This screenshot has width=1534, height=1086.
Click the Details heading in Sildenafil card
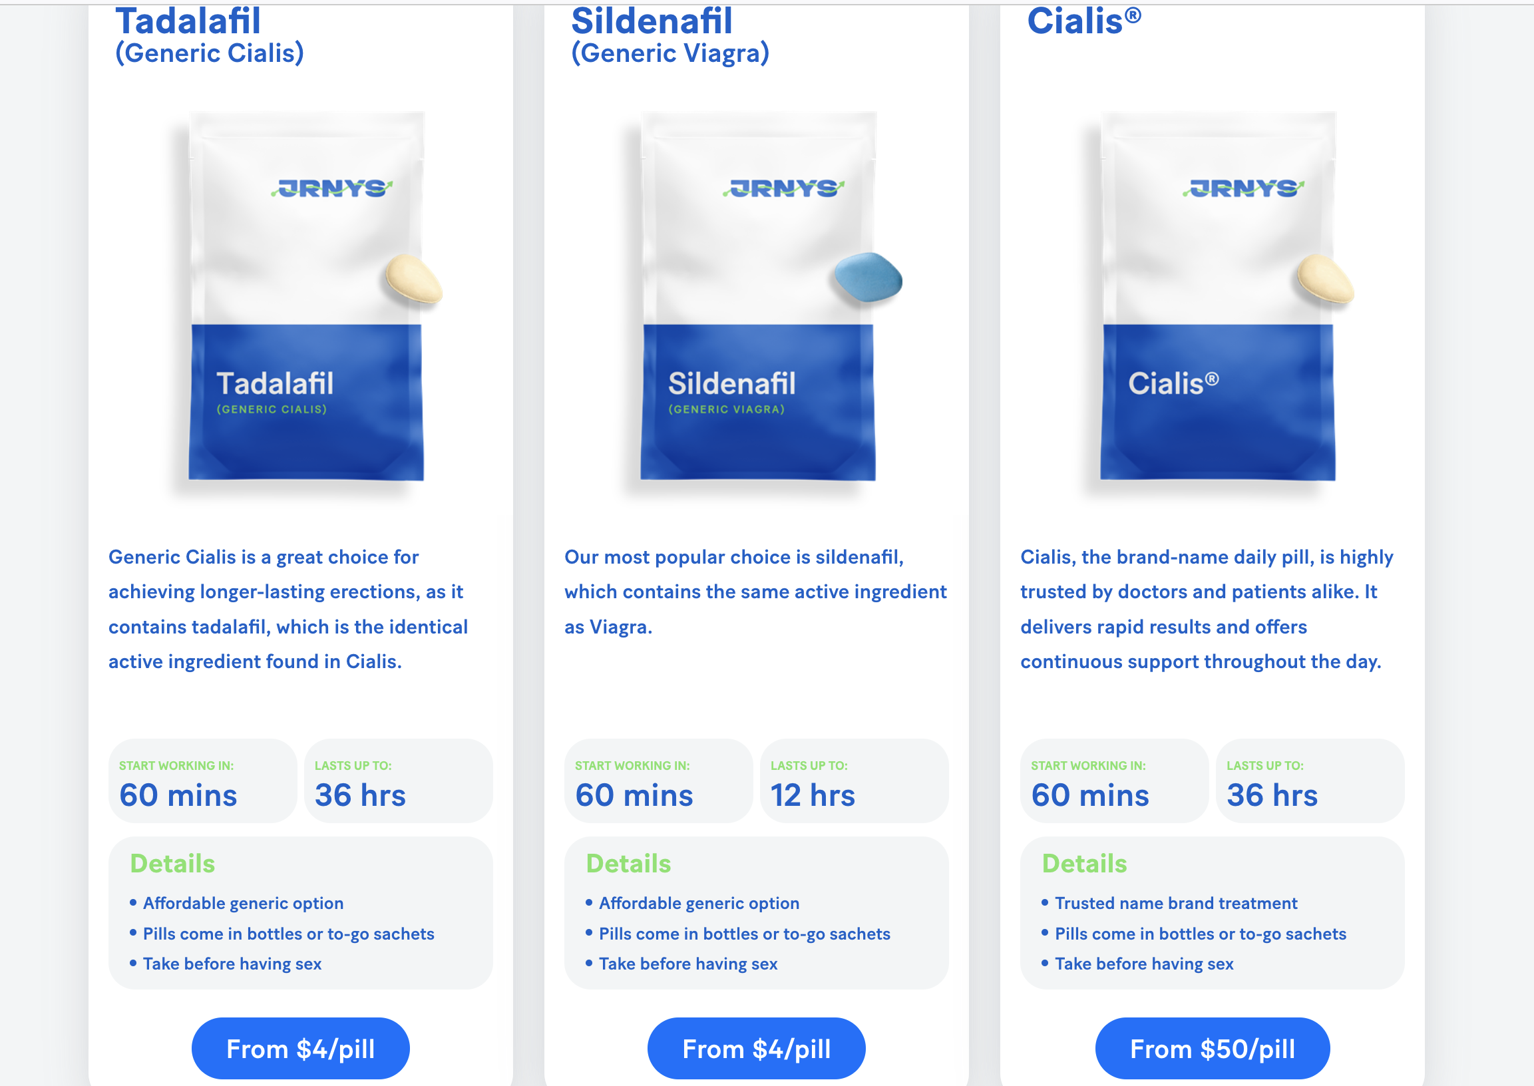(628, 863)
